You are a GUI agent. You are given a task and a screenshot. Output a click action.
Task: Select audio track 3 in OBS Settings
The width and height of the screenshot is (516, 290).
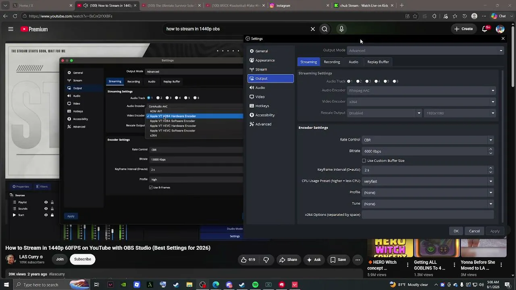pos(367,81)
